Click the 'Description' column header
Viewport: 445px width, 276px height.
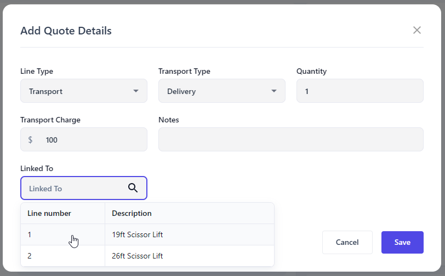pyautogui.click(x=132, y=213)
